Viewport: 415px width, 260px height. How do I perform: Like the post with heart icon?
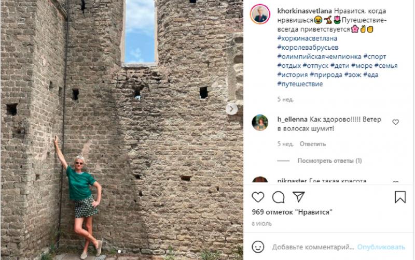point(258,197)
